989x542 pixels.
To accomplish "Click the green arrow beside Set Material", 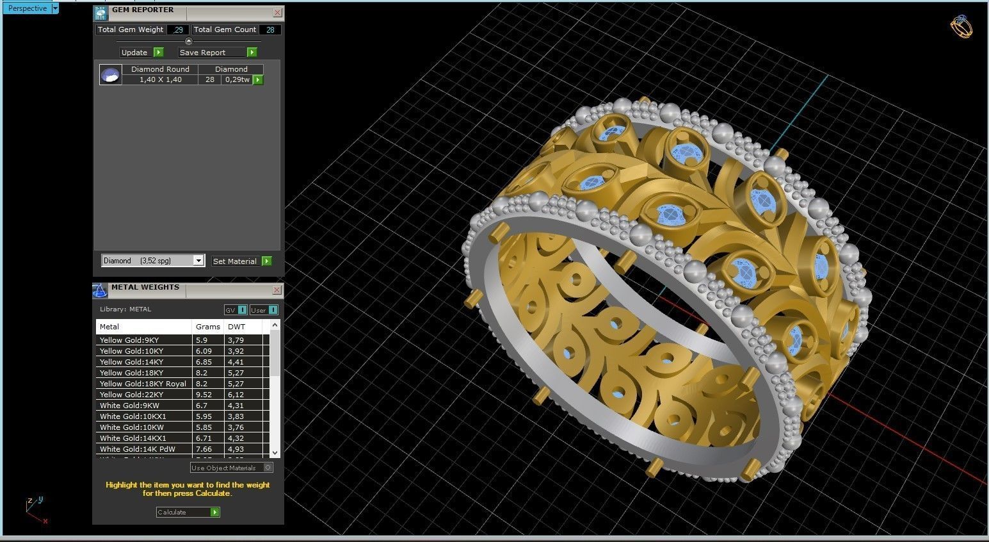I will click(266, 261).
